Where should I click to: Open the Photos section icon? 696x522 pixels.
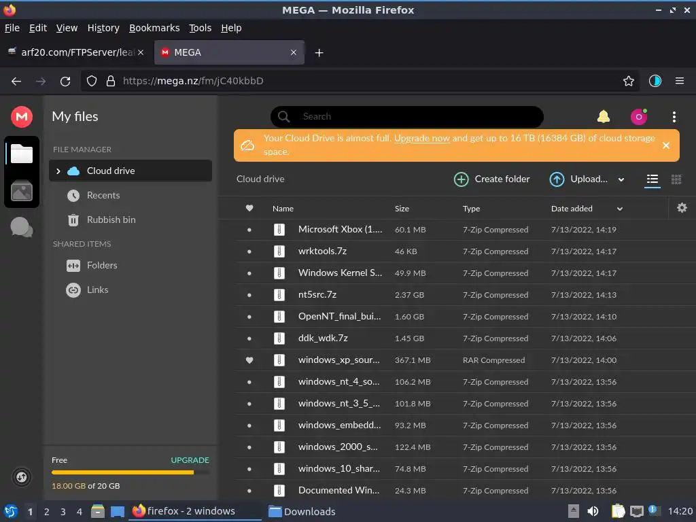[x=21, y=191]
